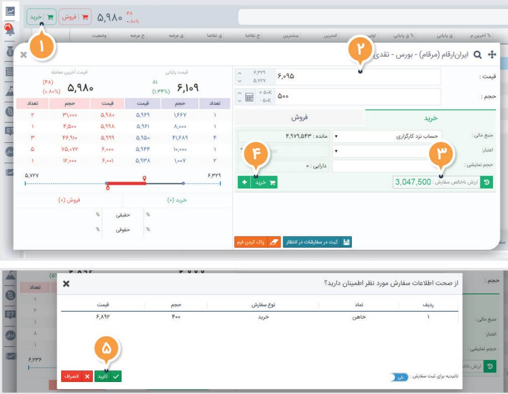The width and height of the screenshot is (508, 394).
Task: Open the table list sidebar icon in top screen
Action: (x=10, y=72)
